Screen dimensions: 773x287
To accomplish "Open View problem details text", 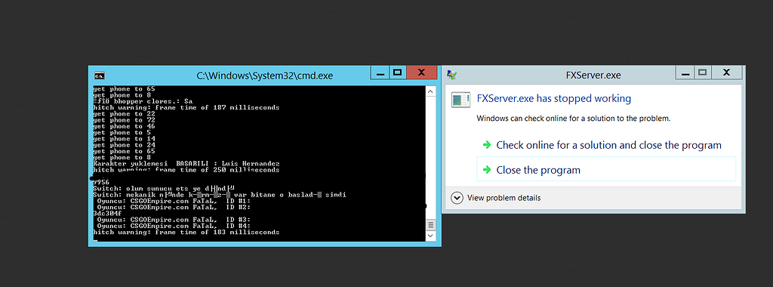I will pos(504,198).
